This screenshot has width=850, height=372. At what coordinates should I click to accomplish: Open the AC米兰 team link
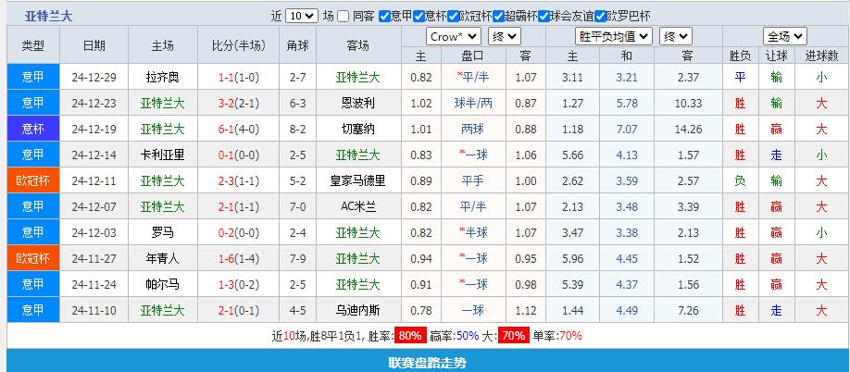[357, 206]
